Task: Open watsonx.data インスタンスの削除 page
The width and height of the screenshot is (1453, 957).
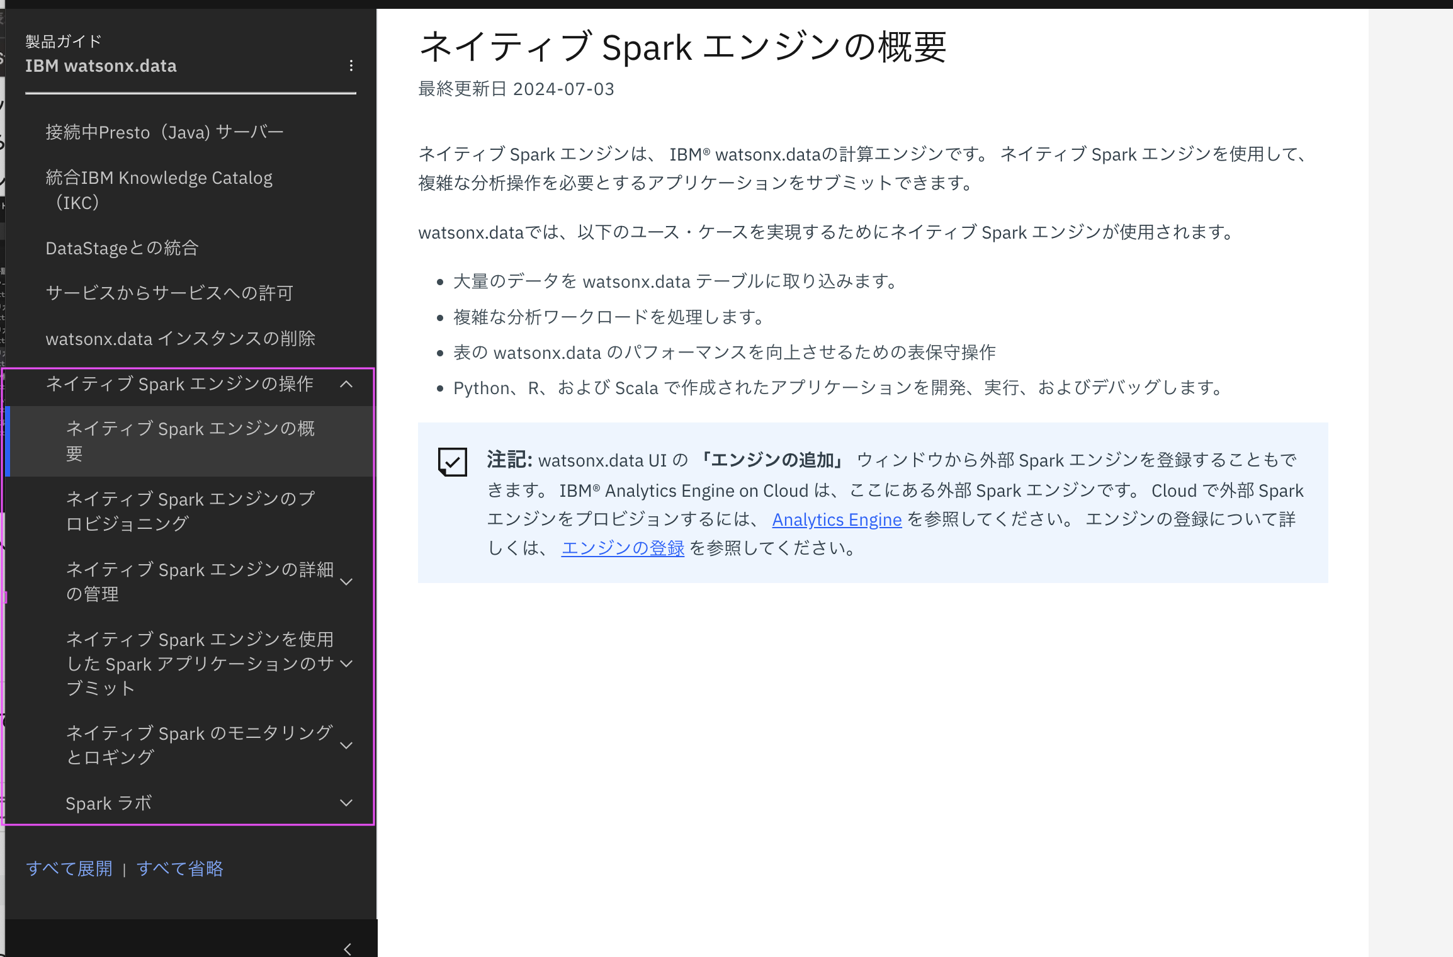Action: coord(180,339)
